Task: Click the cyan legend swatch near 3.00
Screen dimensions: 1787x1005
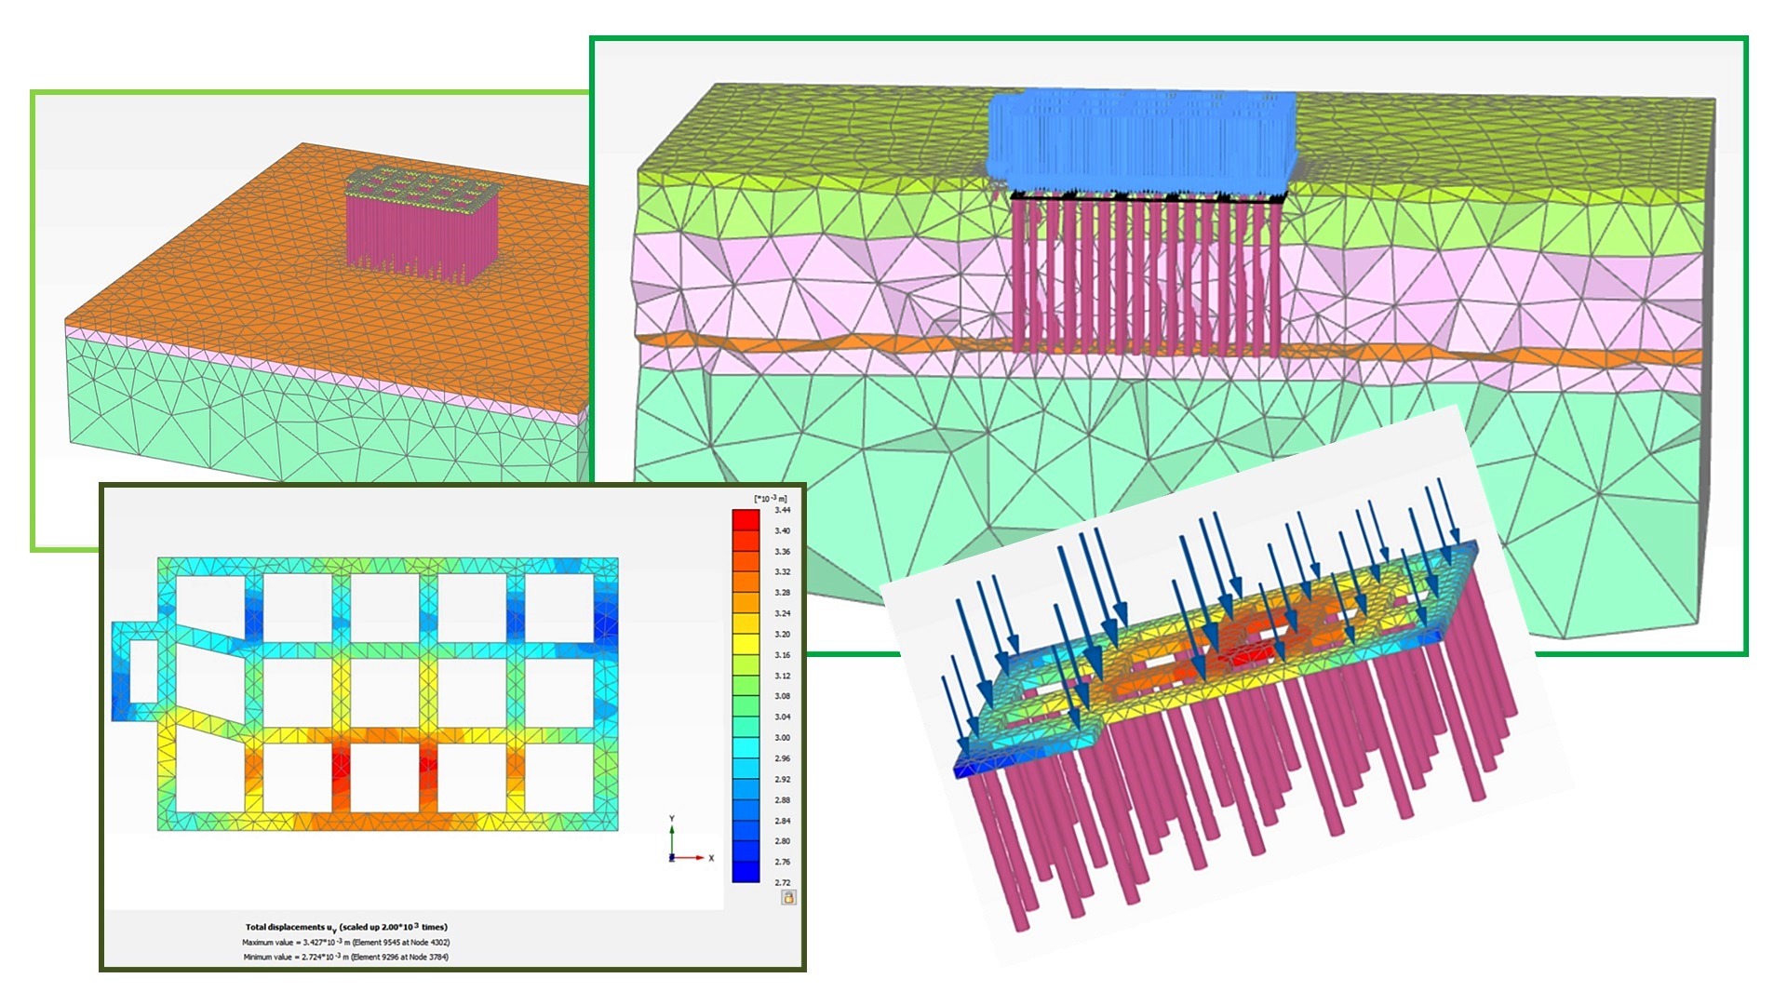Action: 746,746
